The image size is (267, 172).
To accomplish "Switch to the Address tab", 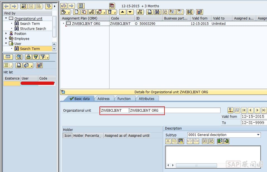I will coord(103,99).
